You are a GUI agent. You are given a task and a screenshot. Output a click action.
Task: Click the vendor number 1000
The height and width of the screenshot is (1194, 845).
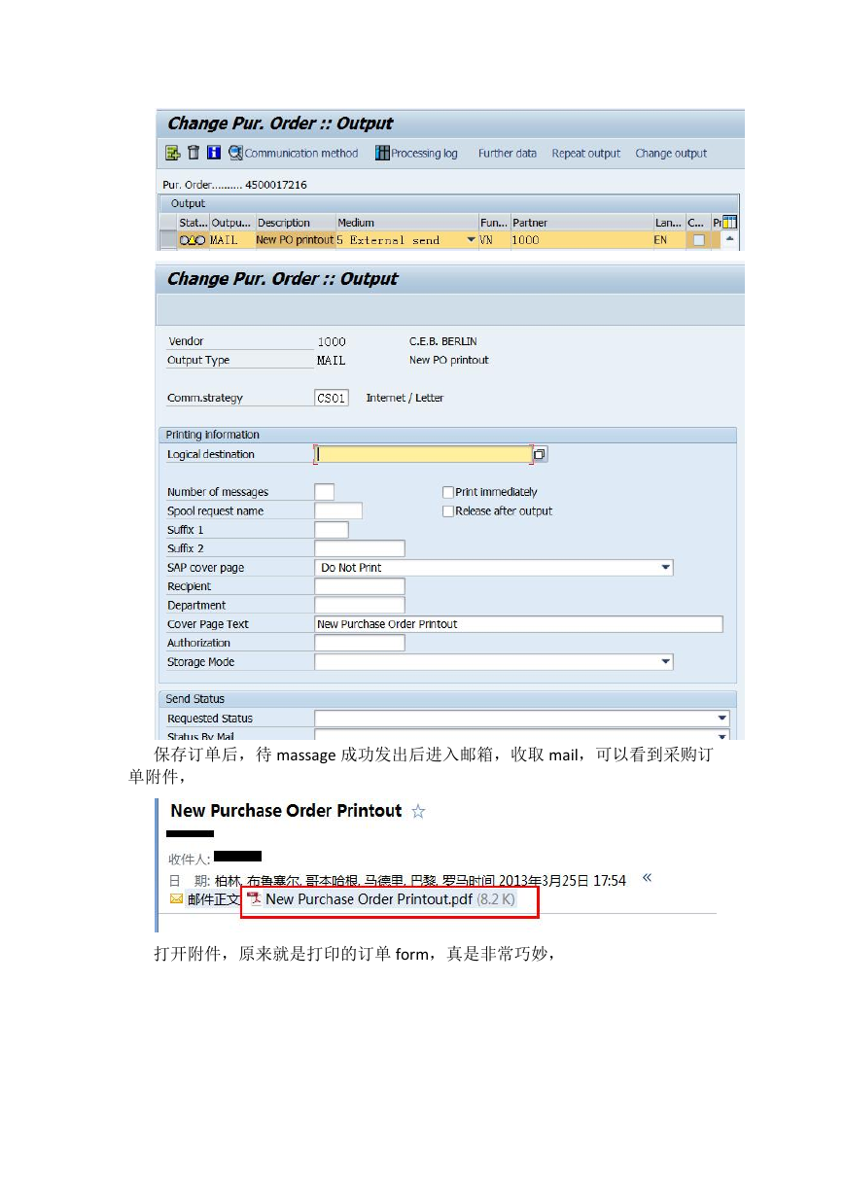pos(332,341)
